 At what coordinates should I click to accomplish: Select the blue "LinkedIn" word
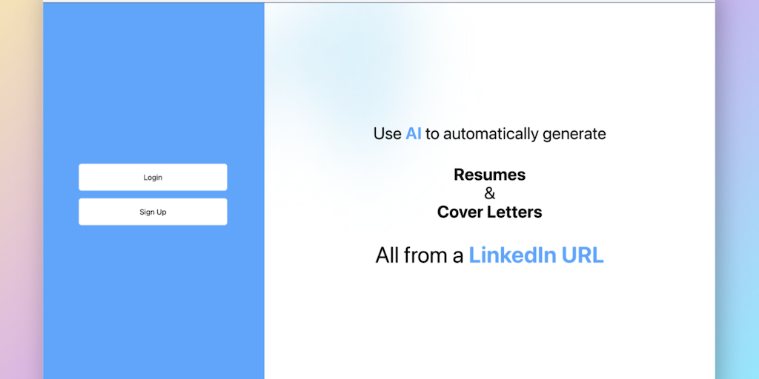click(512, 255)
